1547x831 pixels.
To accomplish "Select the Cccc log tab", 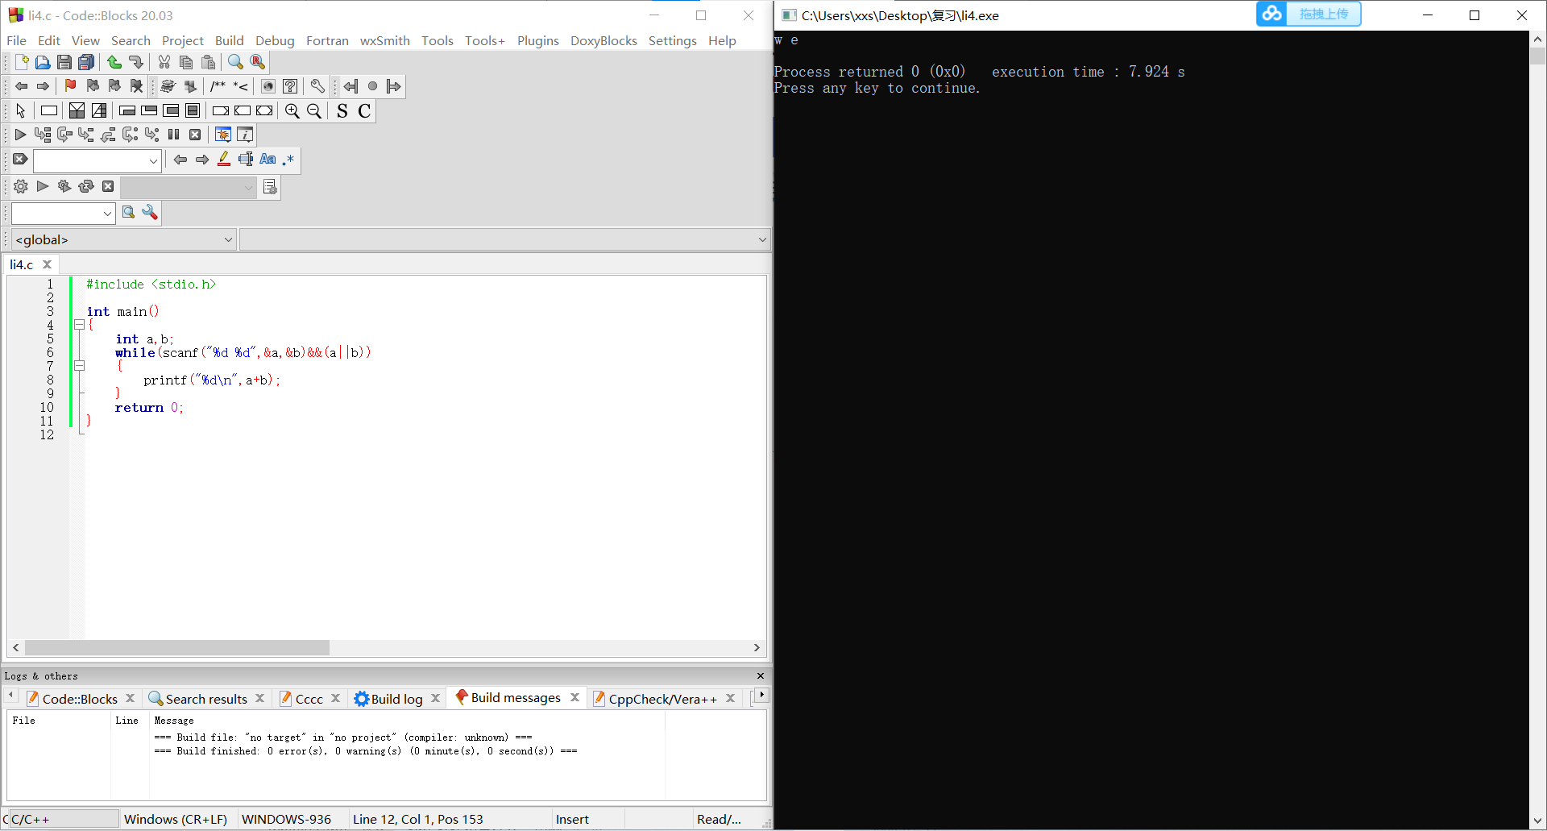I will coord(309,699).
